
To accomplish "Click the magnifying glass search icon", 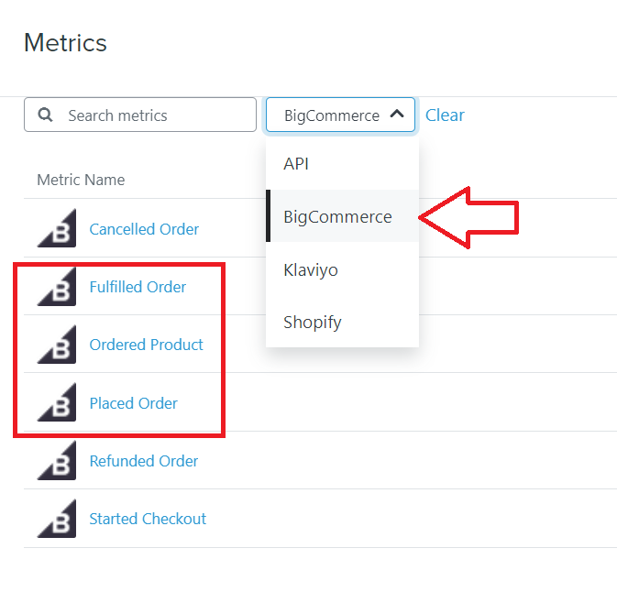I will pyautogui.click(x=45, y=115).
